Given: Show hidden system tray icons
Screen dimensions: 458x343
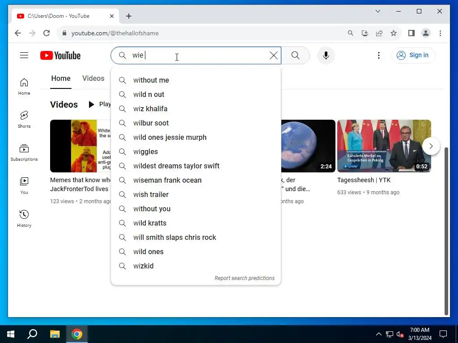Looking at the screenshot, I should pos(378,334).
